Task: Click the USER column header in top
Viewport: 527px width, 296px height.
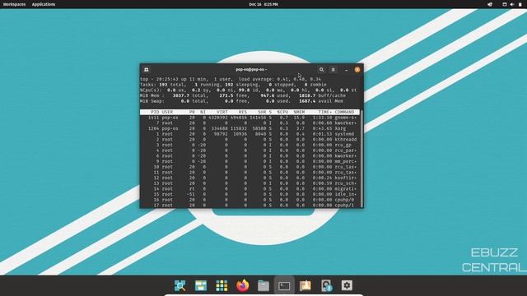Action: pyautogui.click(x=167, y=112)
